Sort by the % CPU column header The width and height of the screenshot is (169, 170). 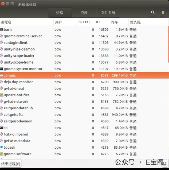click(x=84, y=22)
